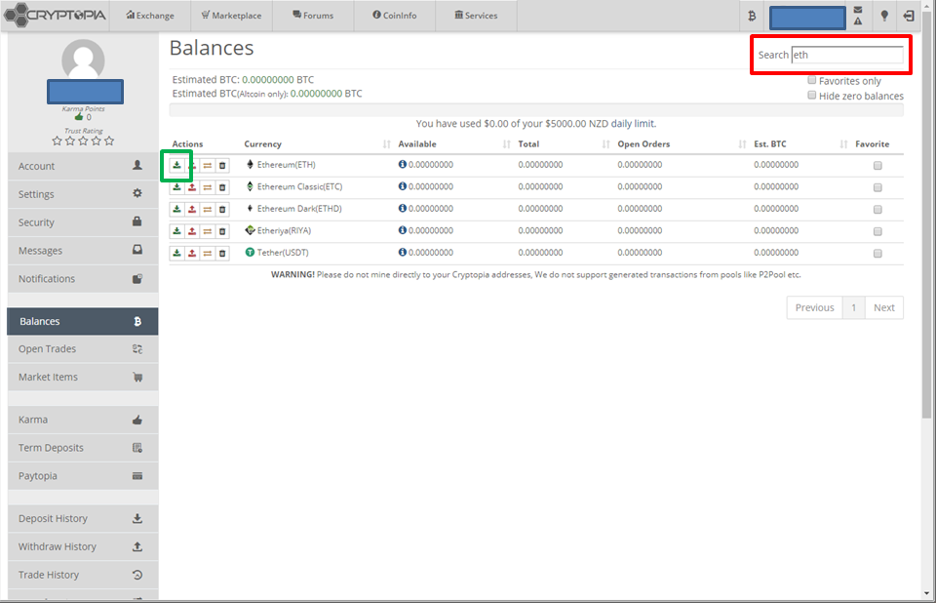Click withdraw icon for Tether(USDT)
This screenshot has height=603, width=936.
192,254
